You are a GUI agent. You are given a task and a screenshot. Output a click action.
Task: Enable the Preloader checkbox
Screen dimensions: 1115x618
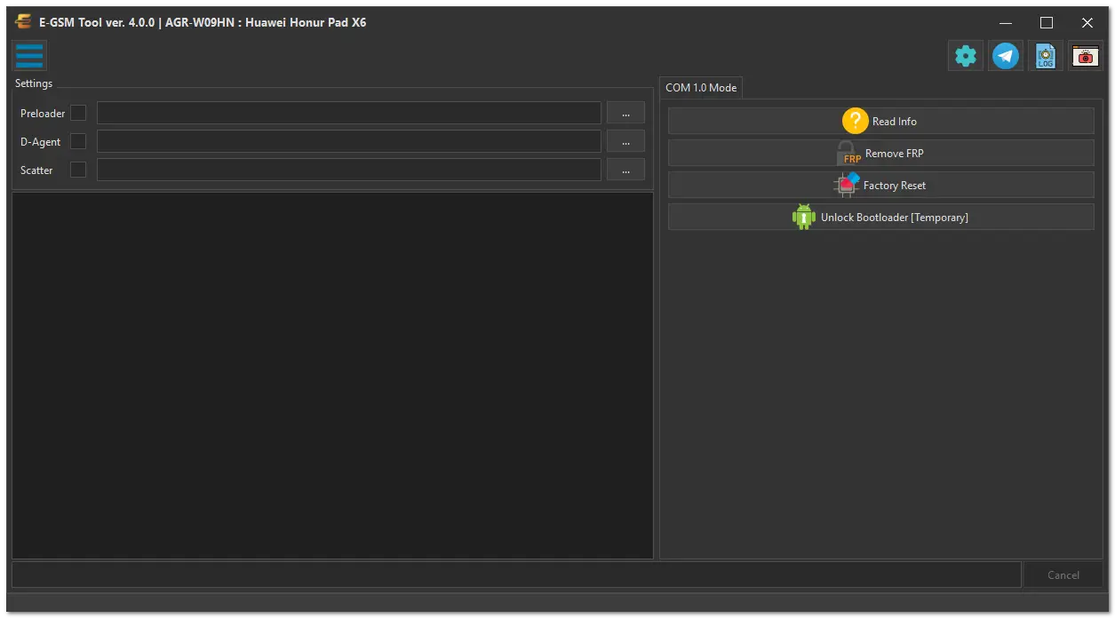pyautogui.click(x=78, y=113)
